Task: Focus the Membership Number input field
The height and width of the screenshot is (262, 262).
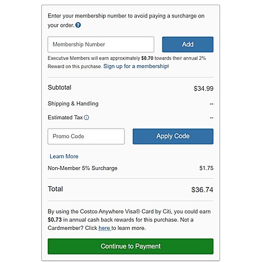Action: [x=101, y=44]
